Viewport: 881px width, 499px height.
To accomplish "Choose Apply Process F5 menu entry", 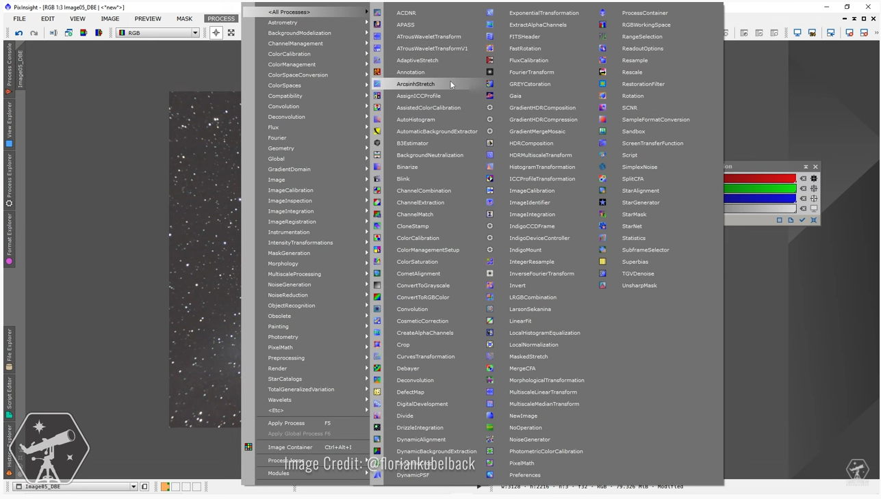I will (313, 423).
